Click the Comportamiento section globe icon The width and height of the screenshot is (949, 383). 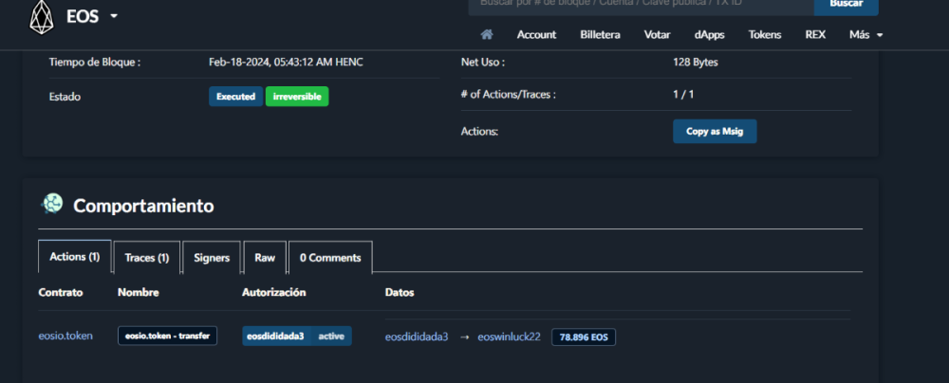coord(52,204)
